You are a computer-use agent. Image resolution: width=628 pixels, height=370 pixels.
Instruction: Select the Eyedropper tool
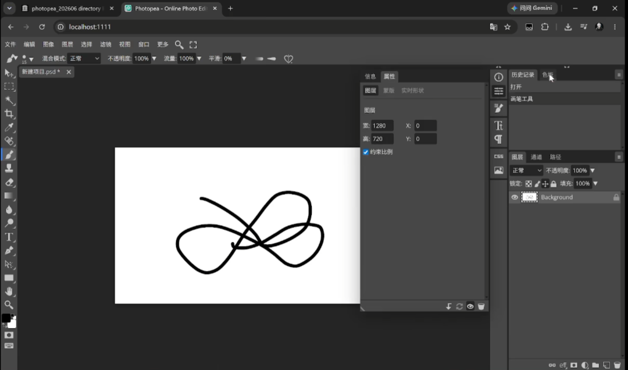[x=9, y=127]
